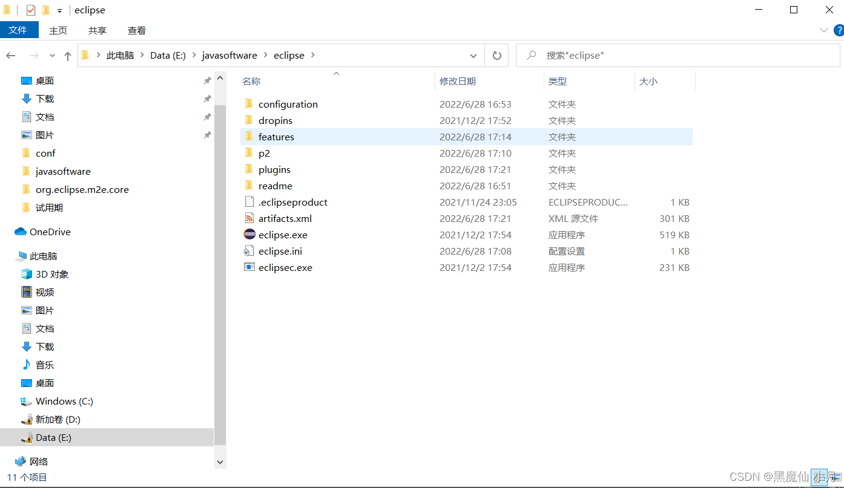Image resolution: width=844 pixels, height=488 pixels.
Task: Select the .eclipseproduct file icon
Action: 249,202
